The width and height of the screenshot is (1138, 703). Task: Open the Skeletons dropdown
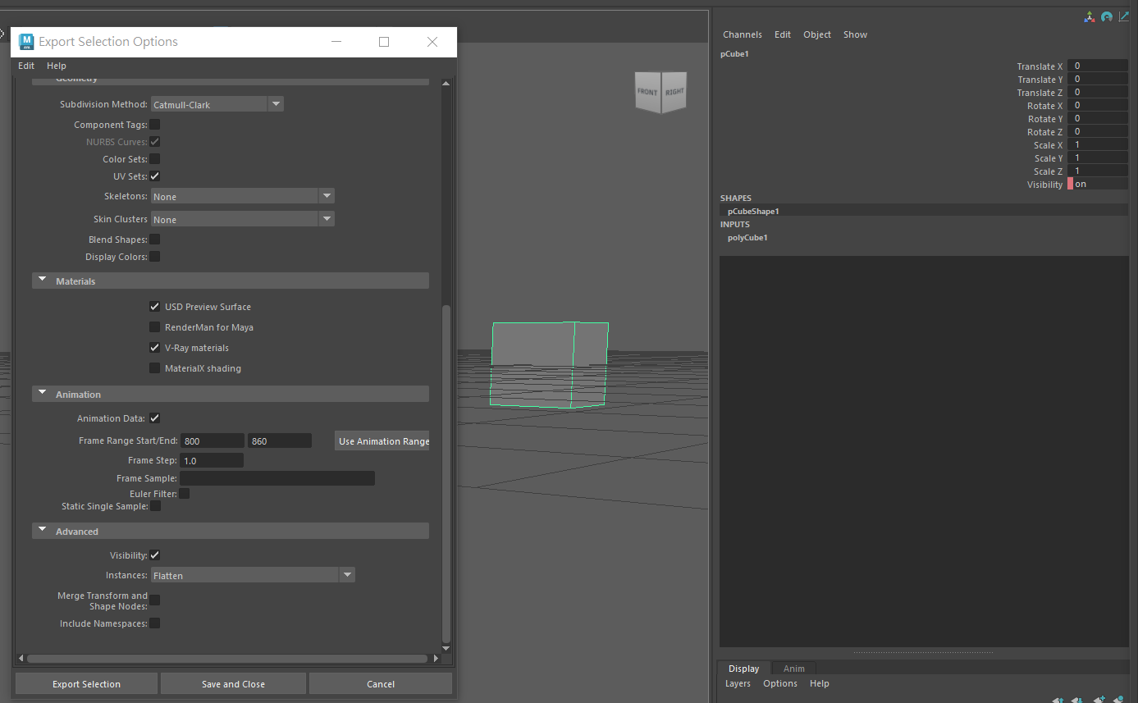click(243, 196)
